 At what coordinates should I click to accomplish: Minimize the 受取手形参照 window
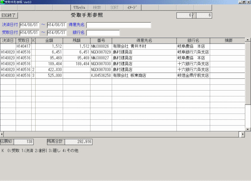coord(240,2)
